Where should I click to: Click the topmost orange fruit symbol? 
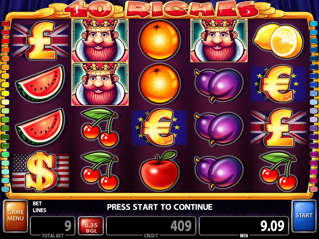[159, 40]
